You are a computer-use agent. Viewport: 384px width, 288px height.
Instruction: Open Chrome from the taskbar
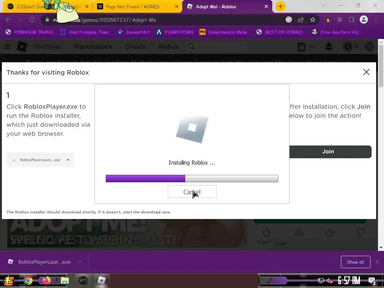pos(28,280)
